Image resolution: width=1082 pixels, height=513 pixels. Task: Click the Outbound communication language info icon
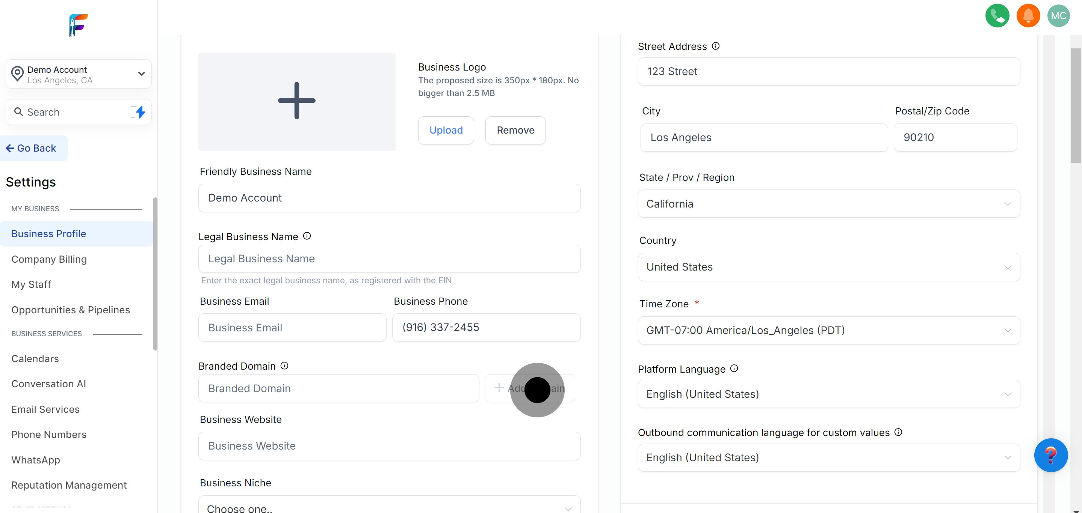coord(898,432)
